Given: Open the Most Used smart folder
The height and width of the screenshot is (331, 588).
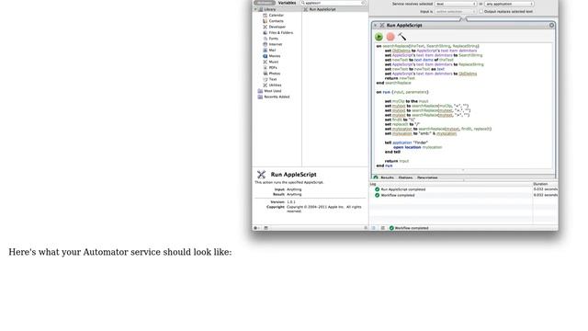Looking at the screenshot, I should (x=273, y=91).
